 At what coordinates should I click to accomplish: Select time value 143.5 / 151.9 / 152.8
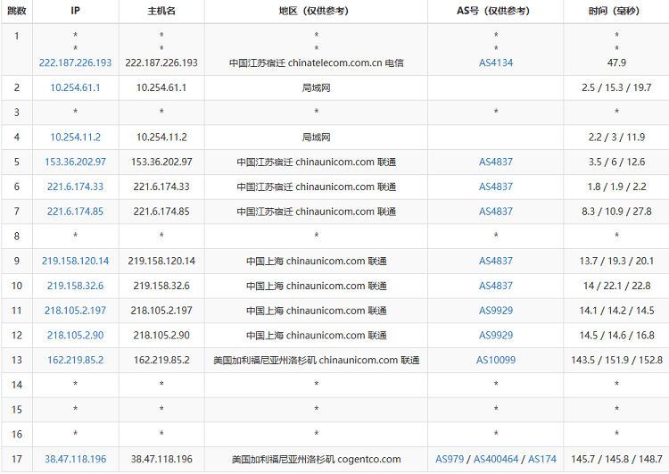(616, 360)
